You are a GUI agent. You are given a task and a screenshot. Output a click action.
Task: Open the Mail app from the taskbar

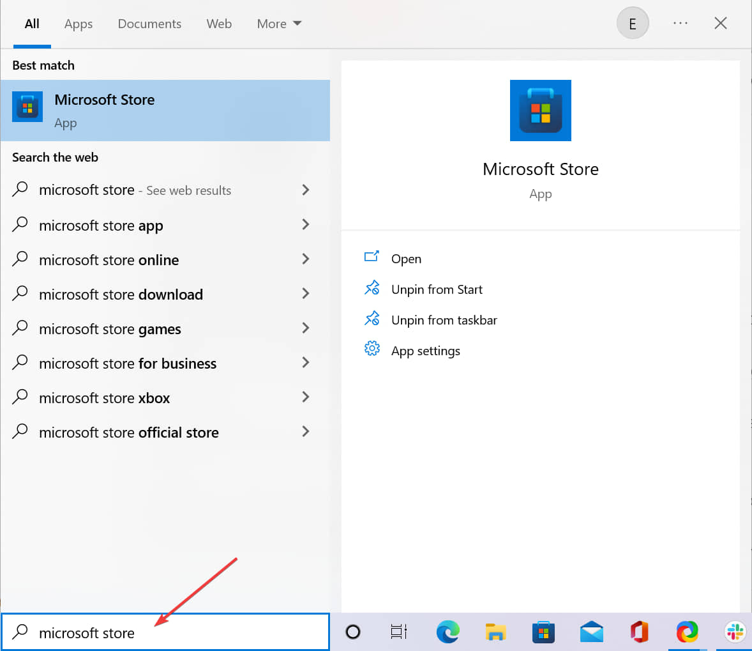pos(592,632)
